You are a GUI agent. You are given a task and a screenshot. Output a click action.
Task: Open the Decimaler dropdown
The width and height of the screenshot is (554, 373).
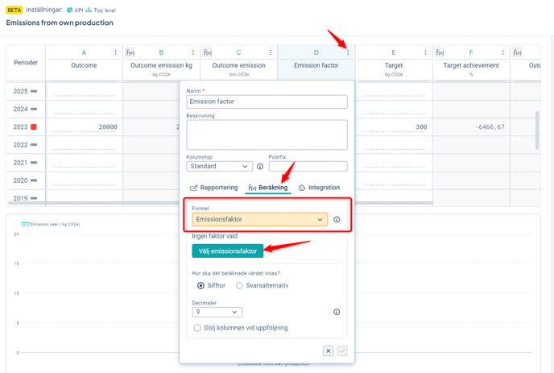point(217,312)
